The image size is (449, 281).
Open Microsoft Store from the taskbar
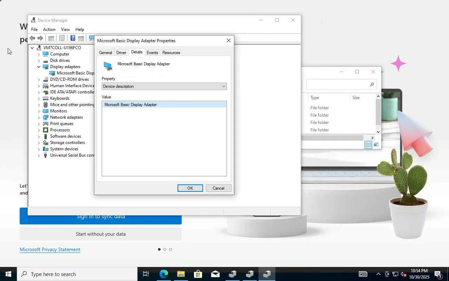click(198, 274)
